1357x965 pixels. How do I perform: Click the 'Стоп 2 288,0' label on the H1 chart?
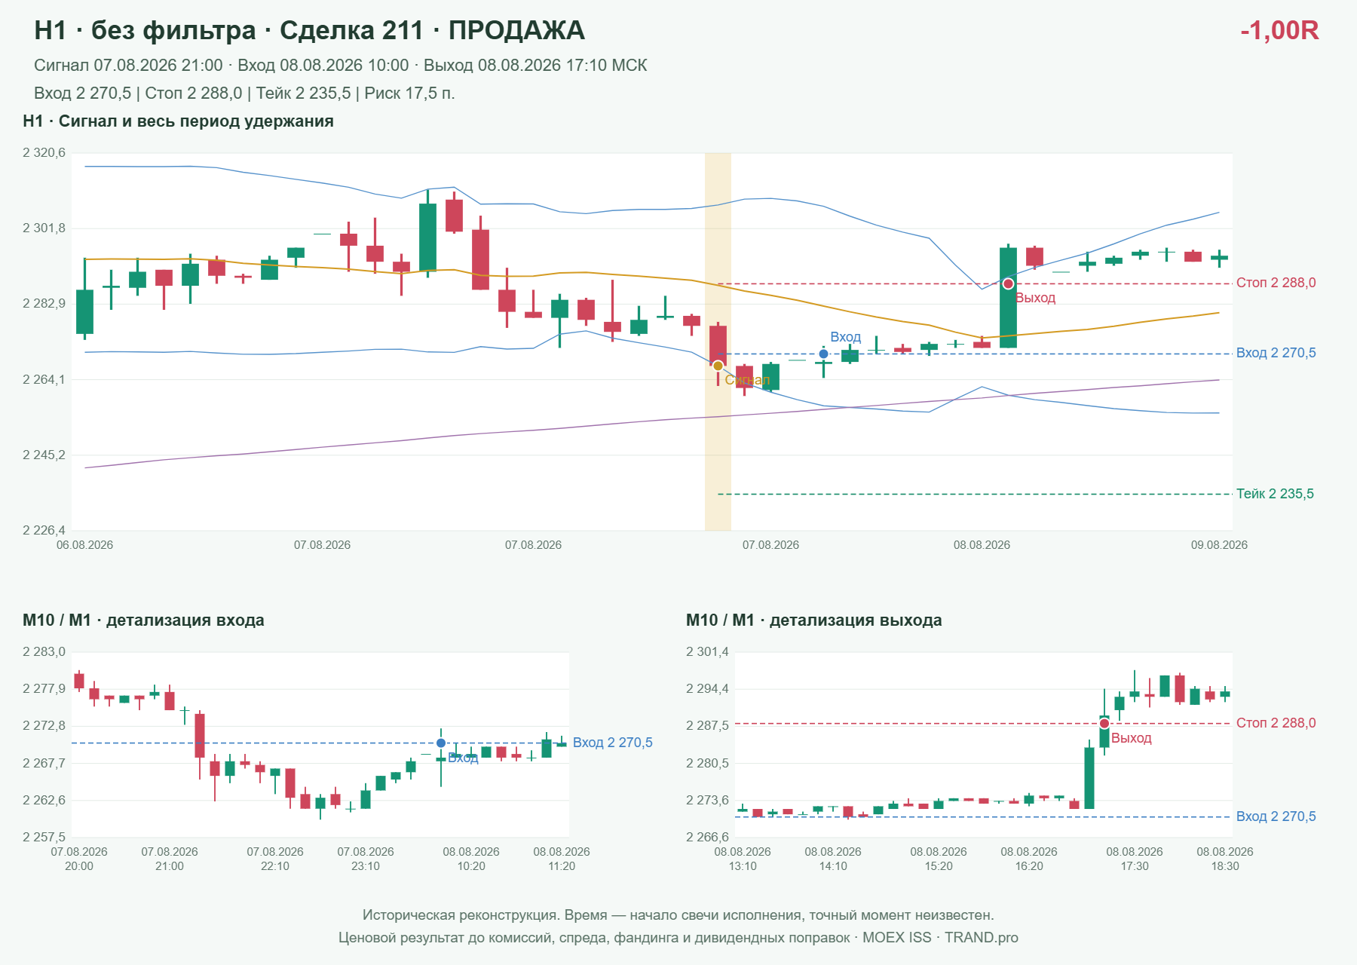(1276, 283)
